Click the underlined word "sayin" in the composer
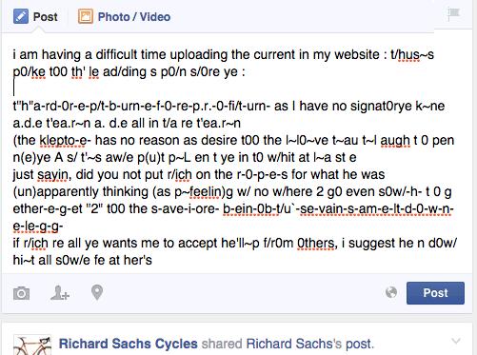477x355 pixels. click(52, 174)
